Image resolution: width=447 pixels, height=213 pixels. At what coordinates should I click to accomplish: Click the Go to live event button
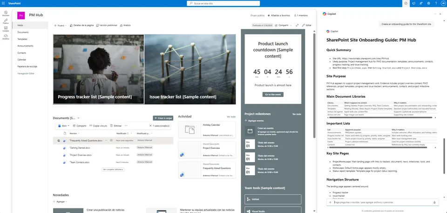point(273,94)
